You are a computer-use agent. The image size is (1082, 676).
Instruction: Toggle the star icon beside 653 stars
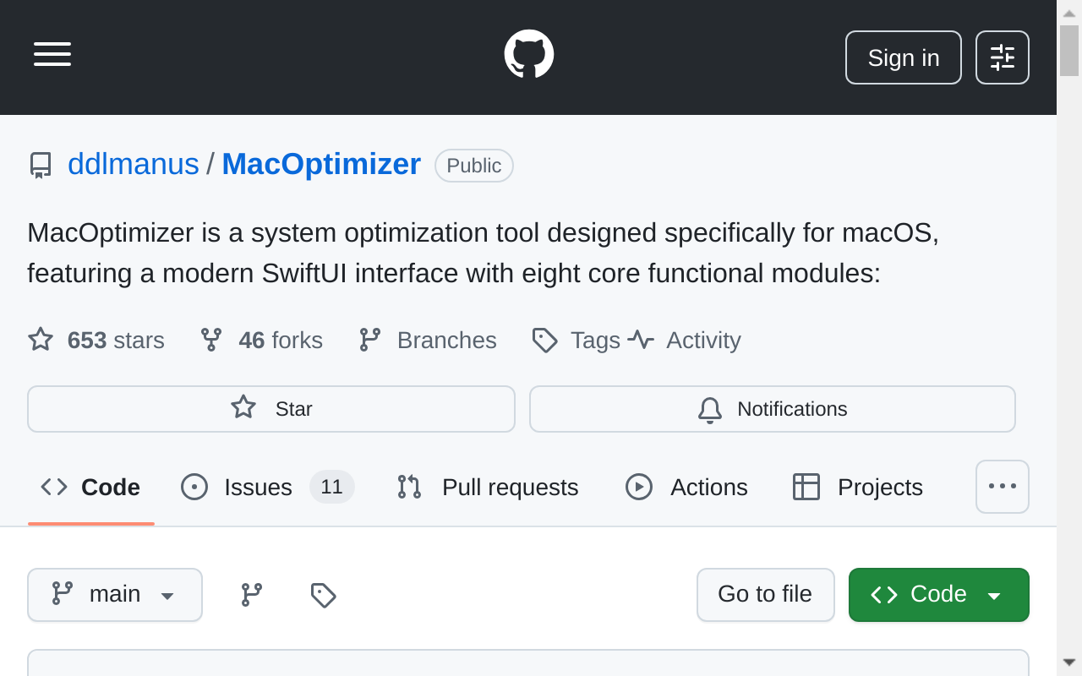(39, 339)
